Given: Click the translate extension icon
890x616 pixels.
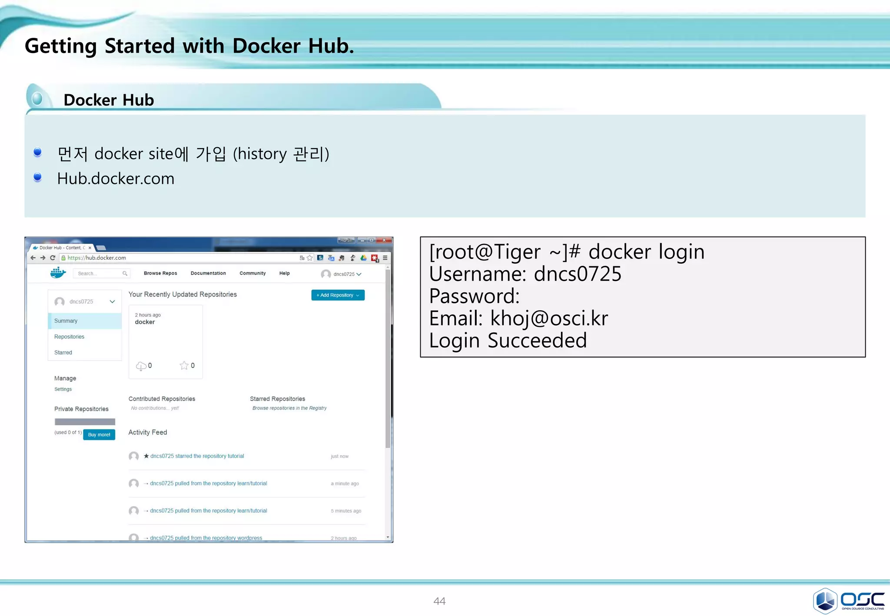Looking at the screenshot, I should click(331, 258).
